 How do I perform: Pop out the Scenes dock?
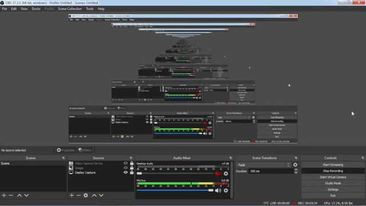63,158
